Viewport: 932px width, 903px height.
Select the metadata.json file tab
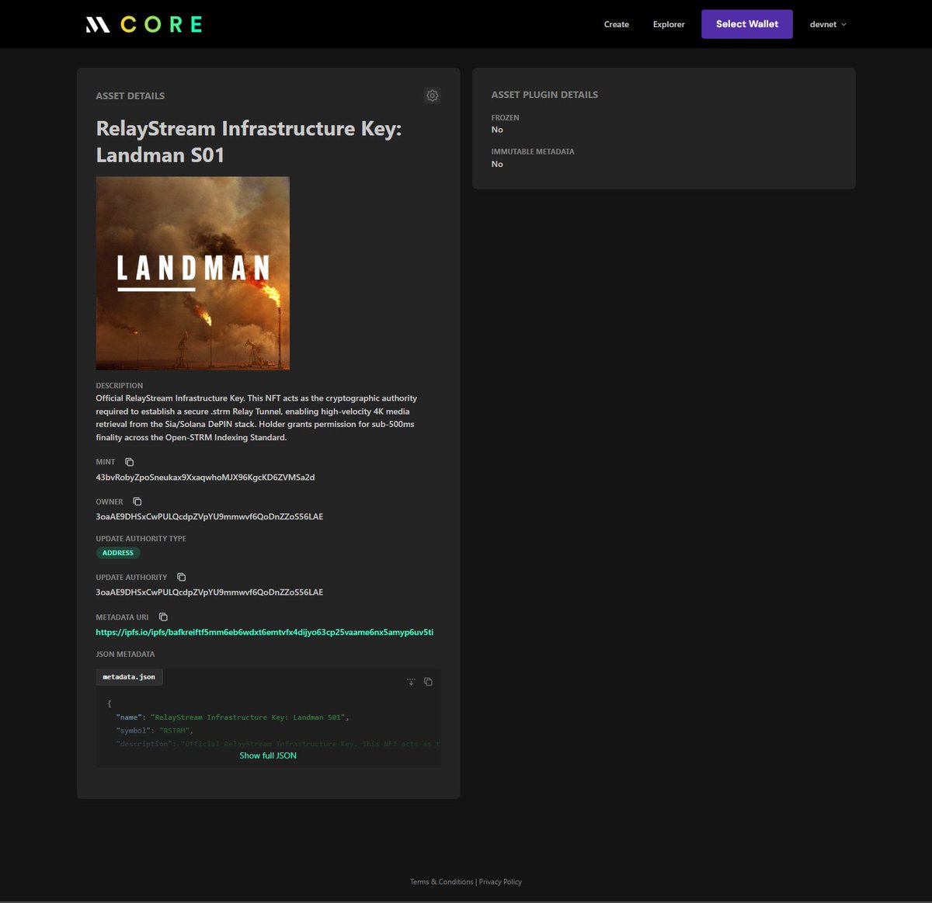[129, 677]
